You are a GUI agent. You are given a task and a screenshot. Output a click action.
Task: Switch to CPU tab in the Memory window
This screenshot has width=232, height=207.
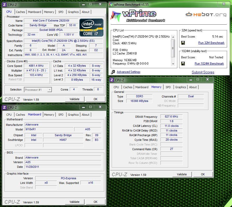click(x=116, y=87)
